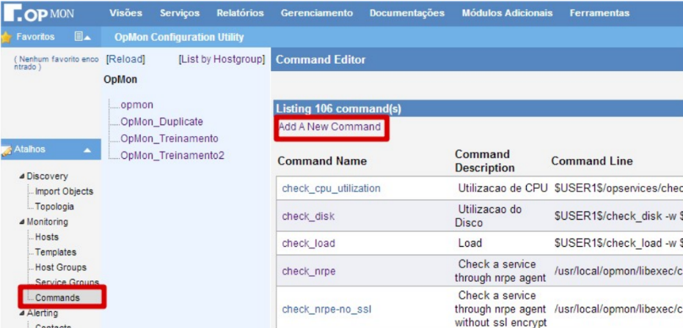This screenshot has height=328, width=683.
Task: Open the Gerenciamento menu
Action: 316,13
